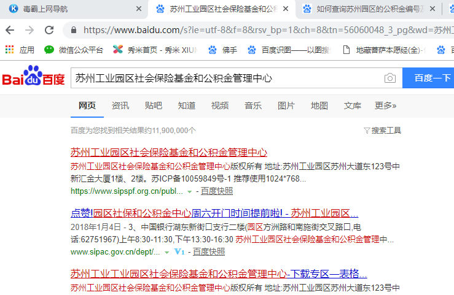Open the 佛手 bookmark
The image size is (454, 295).
(x=222, y=50)
